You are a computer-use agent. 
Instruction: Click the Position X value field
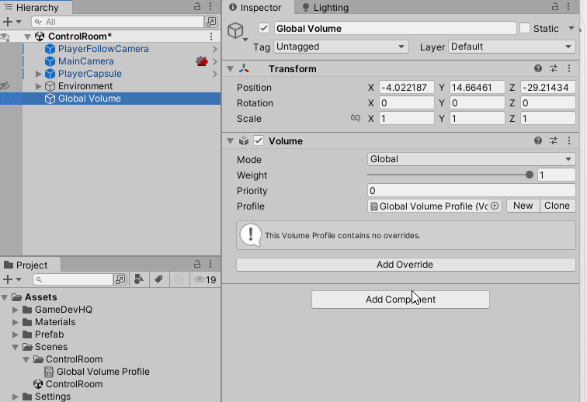407,87
